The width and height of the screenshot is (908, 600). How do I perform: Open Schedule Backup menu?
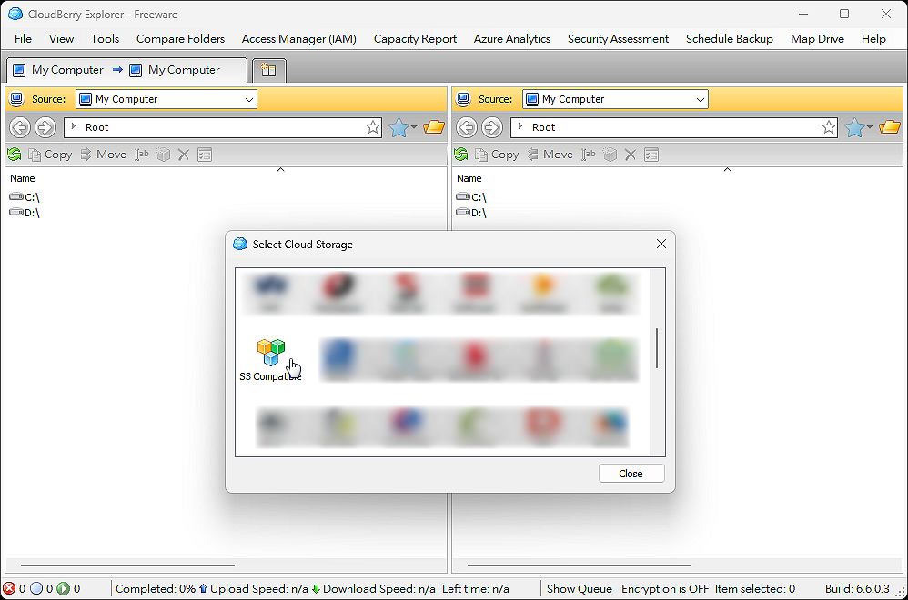coord(730,39)
